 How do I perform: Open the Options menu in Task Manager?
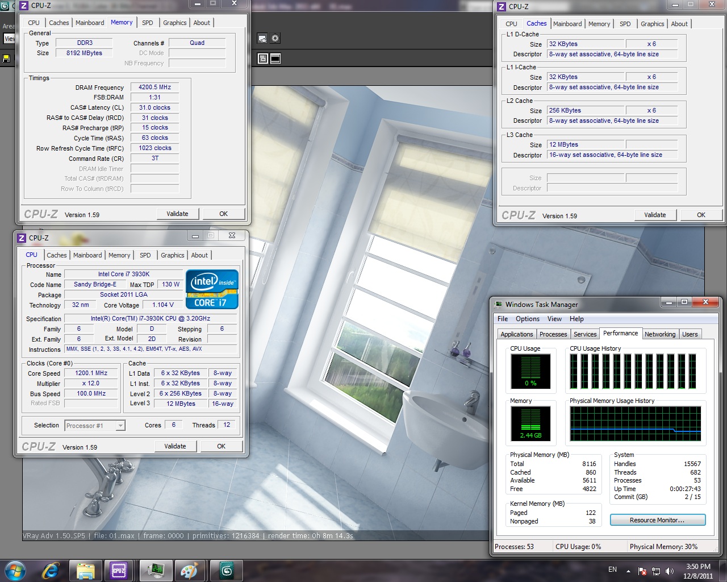pos(528,319)
